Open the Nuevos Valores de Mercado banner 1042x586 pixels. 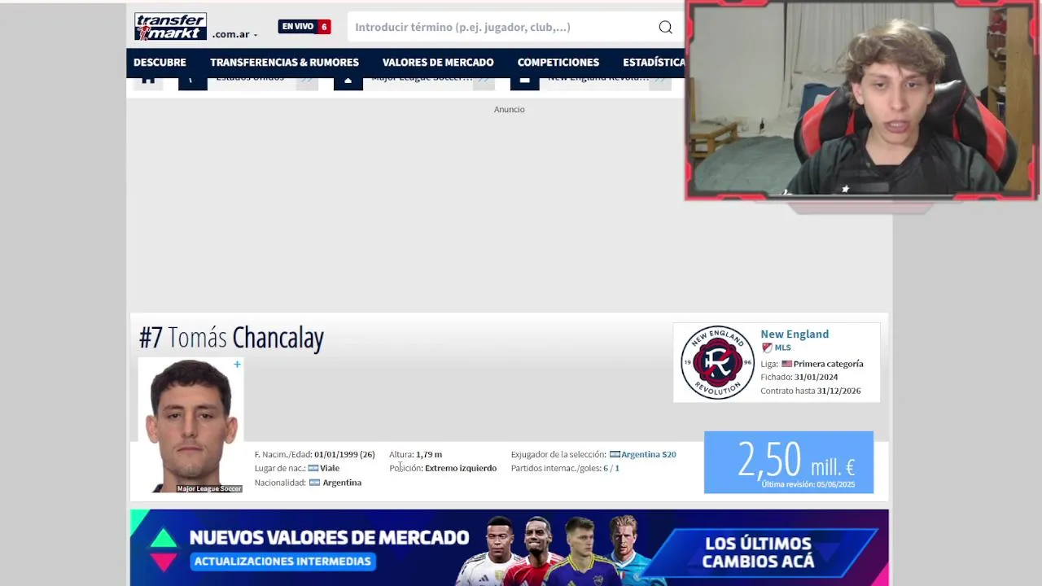[510, 548]
